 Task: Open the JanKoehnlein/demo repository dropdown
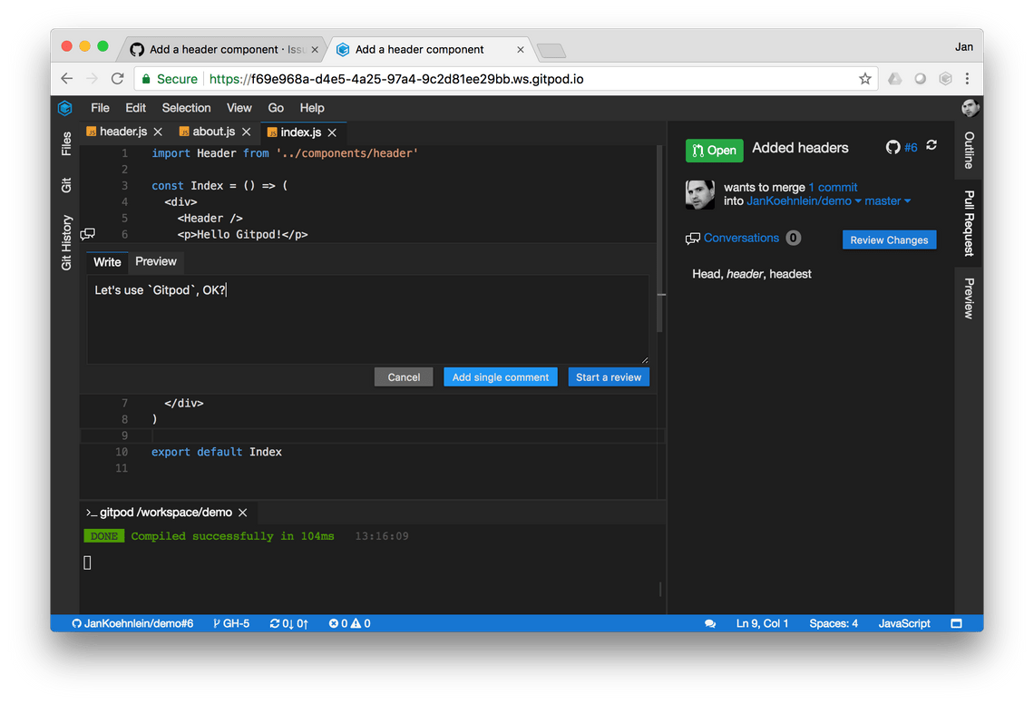804,201
